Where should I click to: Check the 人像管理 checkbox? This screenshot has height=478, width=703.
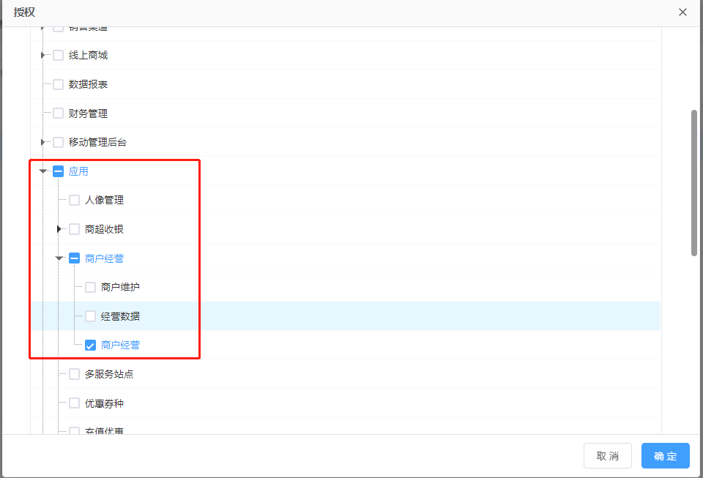coord(74,201)
